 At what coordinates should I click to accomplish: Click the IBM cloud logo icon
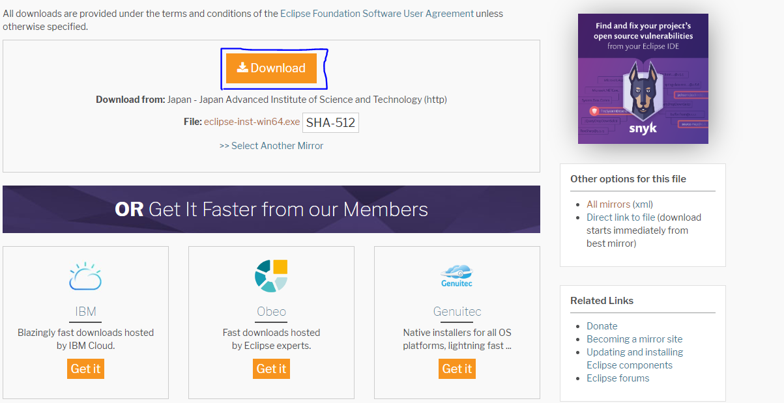point(85,276)
